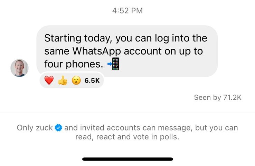Tap the 4:52 PM timestamp
Image resolution: width=255 pixels, height=166 pixels.
(127, 11)
